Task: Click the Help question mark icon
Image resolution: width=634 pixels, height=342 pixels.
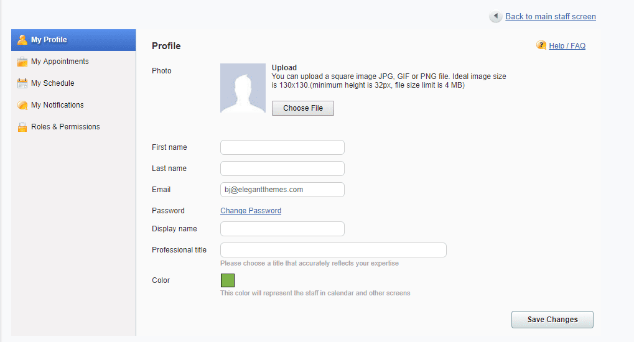Action: click(x=541, y=45)
